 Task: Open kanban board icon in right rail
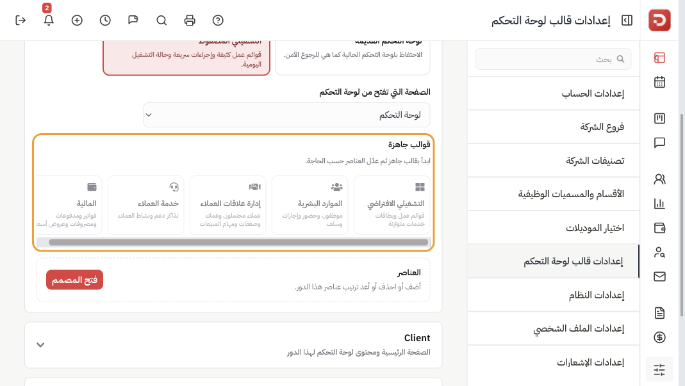tap(659, 118)
